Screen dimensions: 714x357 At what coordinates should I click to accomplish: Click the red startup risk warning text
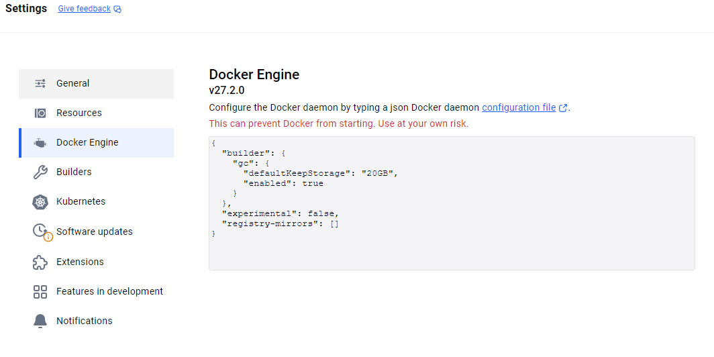[x=338, y=123]
